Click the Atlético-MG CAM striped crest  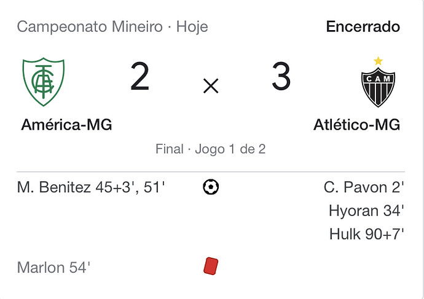[378, 87]
